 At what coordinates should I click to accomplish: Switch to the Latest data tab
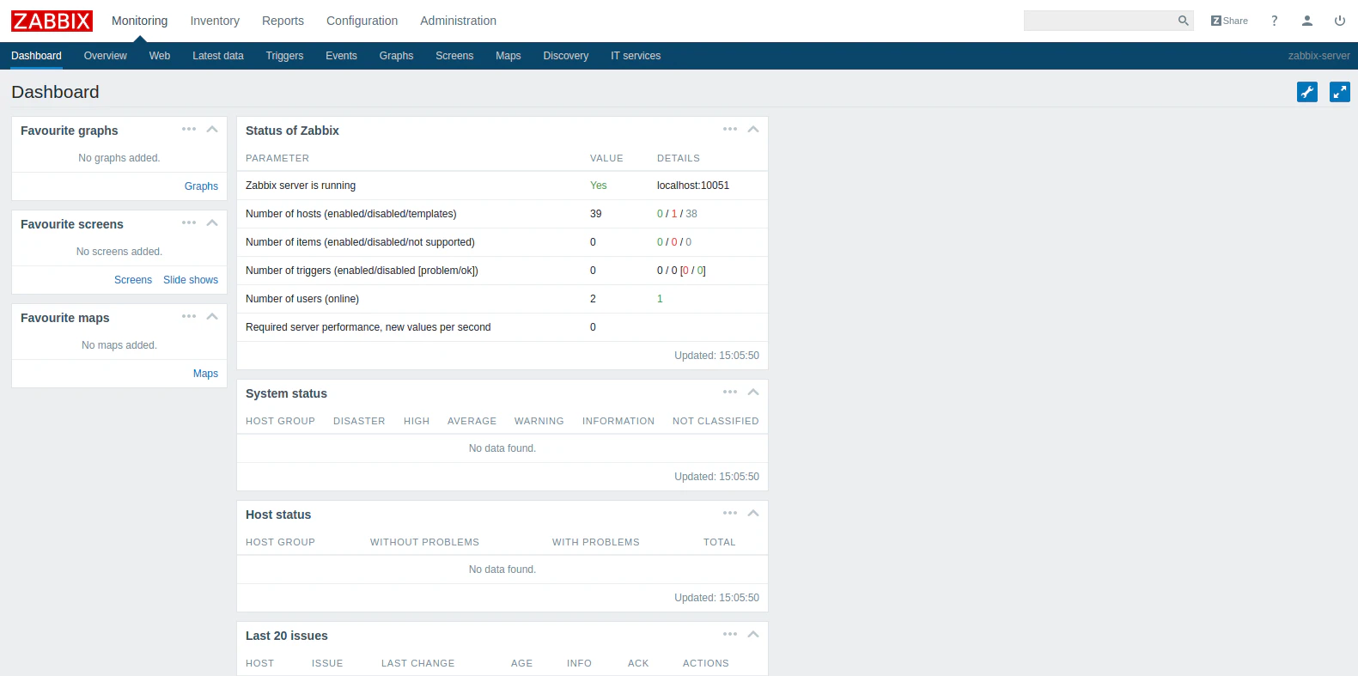click(218, 56)
